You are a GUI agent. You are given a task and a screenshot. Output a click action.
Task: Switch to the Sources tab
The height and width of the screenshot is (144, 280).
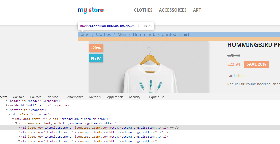pyautogui.click(x=36, y=97)
